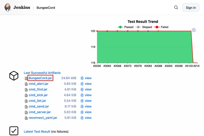
Task: Toggle the Failed series in legend
Action: (161, 27)
